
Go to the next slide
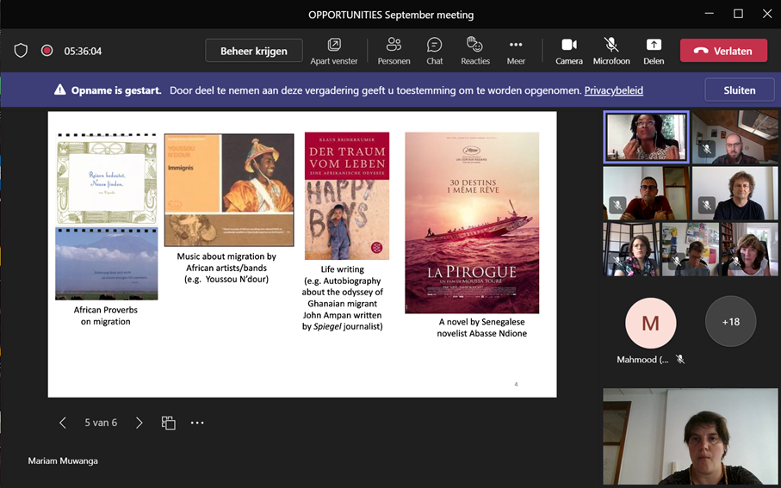139,423
